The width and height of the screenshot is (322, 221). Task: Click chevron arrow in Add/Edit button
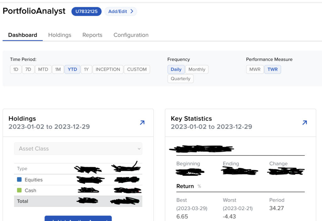pos(132,11)
